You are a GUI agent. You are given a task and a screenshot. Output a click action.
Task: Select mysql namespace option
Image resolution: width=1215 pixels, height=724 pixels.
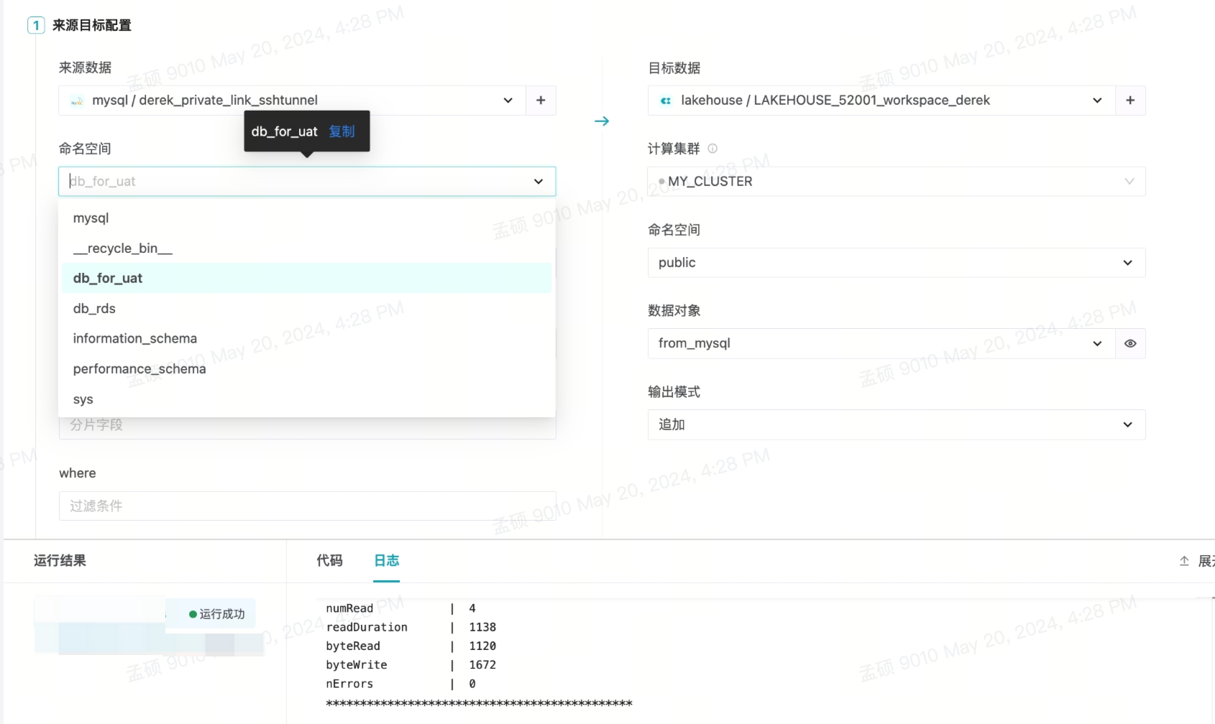point(91,218)
